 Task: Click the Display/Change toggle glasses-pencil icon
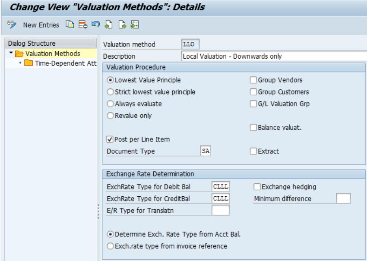tap(12, 25)
